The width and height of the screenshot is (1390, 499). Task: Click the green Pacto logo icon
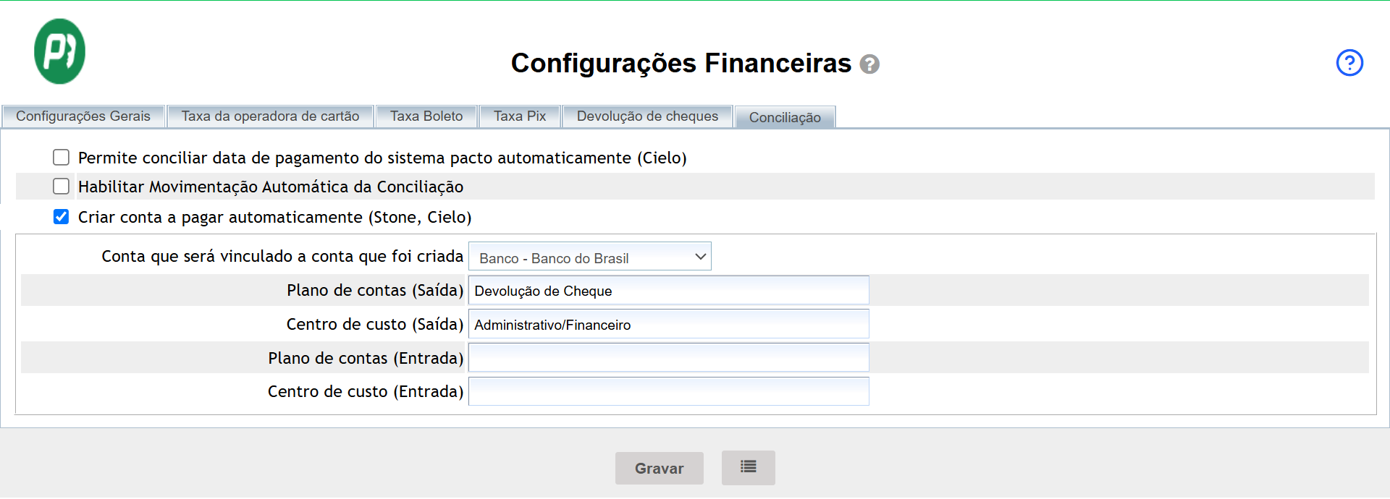pyautogui.click(x=59, y=51)
